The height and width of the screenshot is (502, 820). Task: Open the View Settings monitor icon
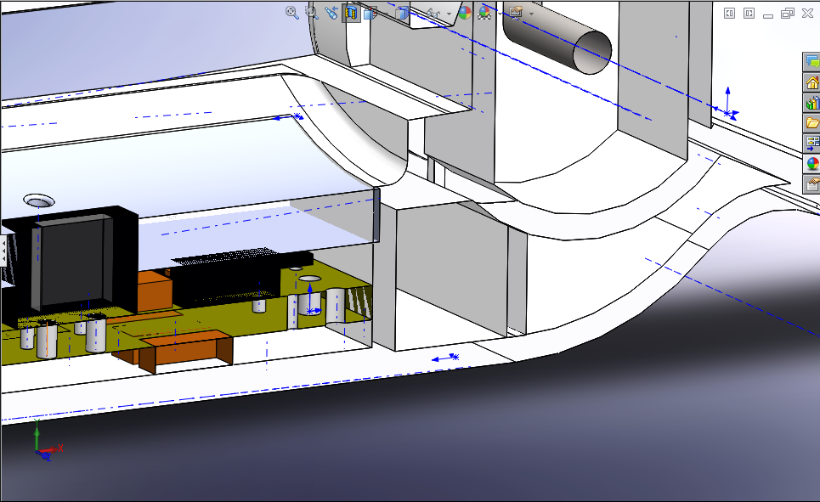(516, 13)
